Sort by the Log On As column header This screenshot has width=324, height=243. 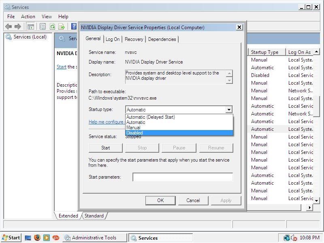click(x=299, y=52)
